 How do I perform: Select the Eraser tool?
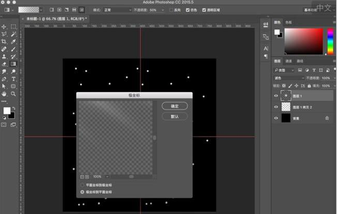[4, 64]
